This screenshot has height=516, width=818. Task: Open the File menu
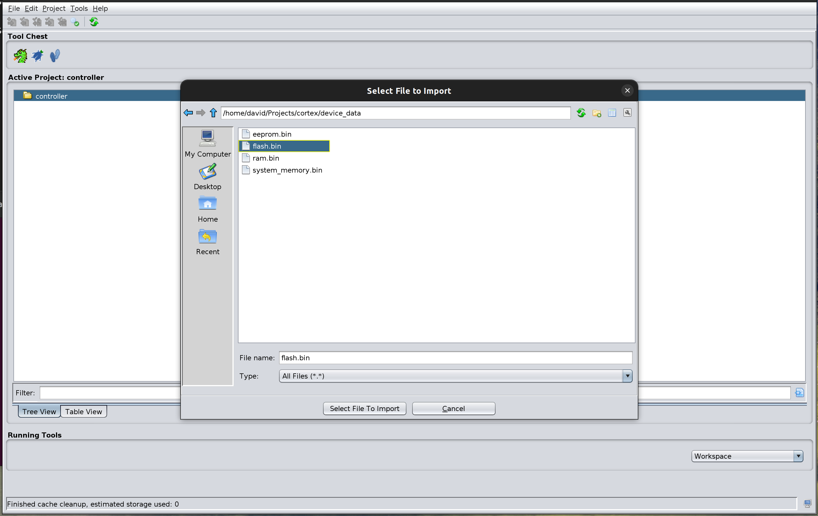(x=14, y=8)
